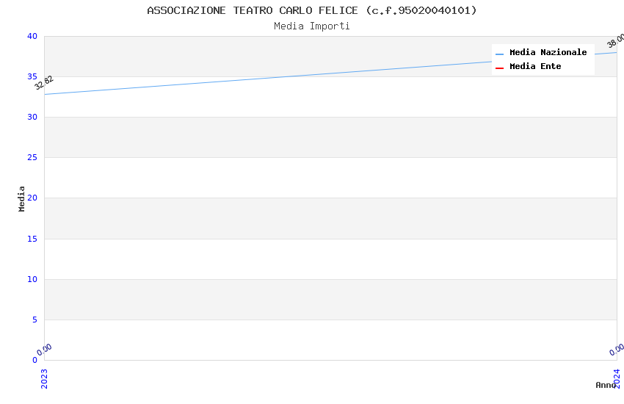Click the 35 y-axis tick label
Screen dimensions: 624x404
pyautogui.click(x=32, y=77)
